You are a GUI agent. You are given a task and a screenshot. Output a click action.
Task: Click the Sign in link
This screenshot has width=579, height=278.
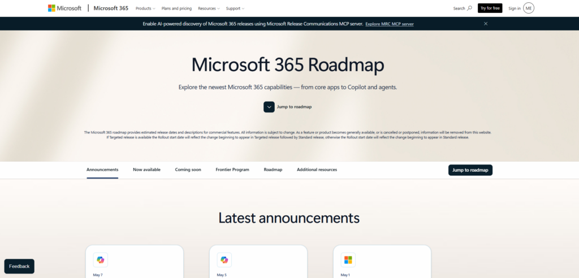515,8
